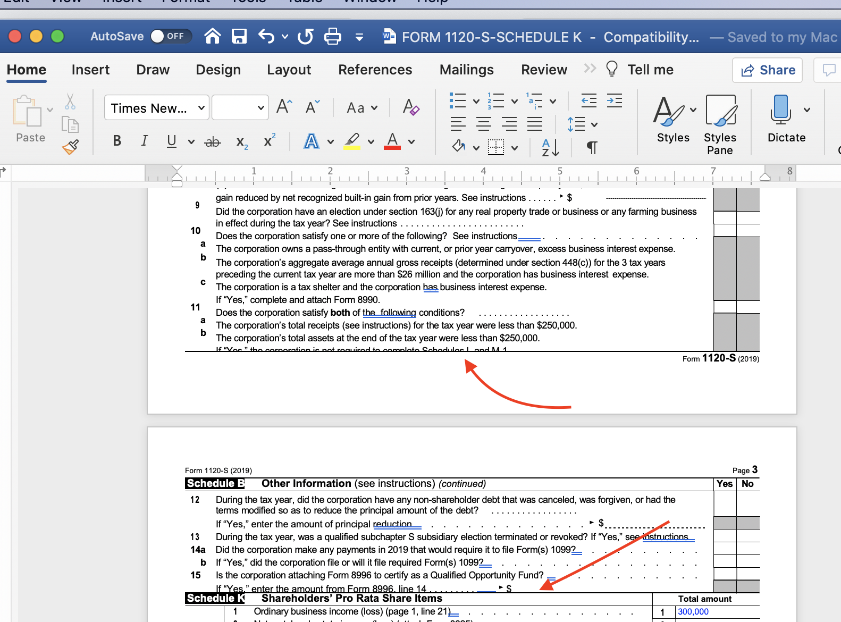The height and width of the screenshot is (622, 841).
Task: Open the Draw tab
Action: click(x=153, y=70)
